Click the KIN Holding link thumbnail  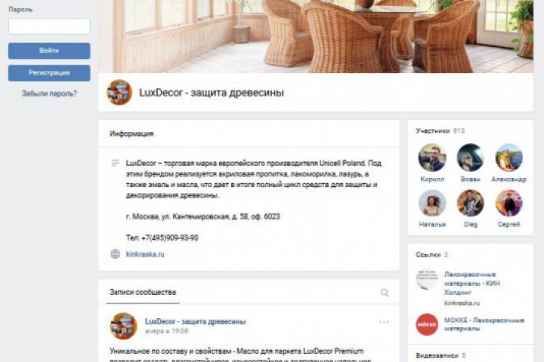click(x=427, y=279)
